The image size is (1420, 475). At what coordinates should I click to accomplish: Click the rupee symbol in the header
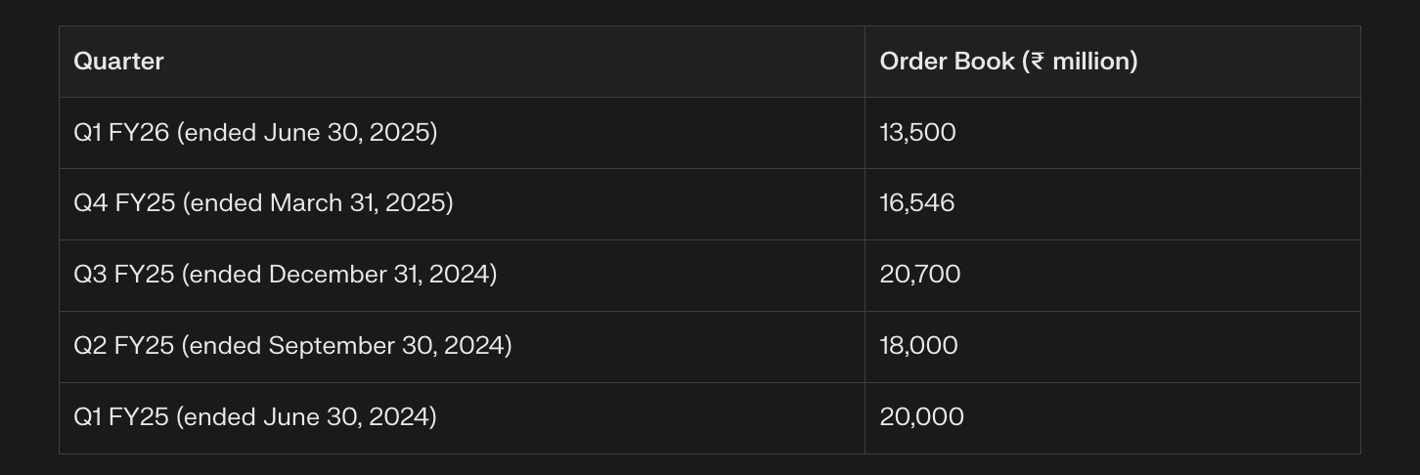tap(1037, 62)
